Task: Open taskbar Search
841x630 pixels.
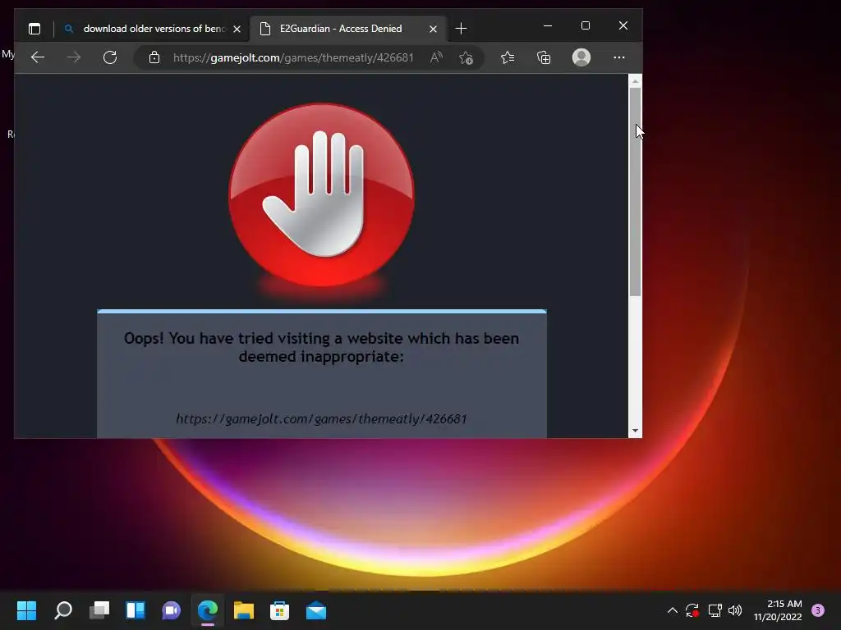Action: 63,610
